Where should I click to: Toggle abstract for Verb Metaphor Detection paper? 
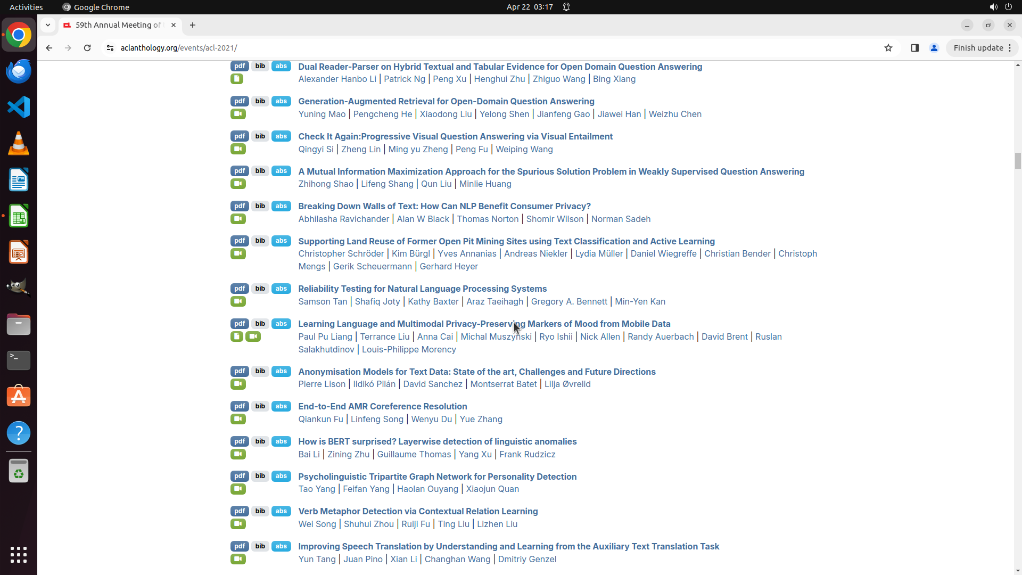(x=281, y=511)
